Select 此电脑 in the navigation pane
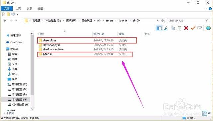This screenshot has width=213, height=121. click(x=12, y=49)
